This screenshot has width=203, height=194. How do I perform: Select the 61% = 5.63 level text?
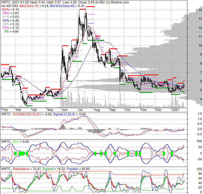11,17
